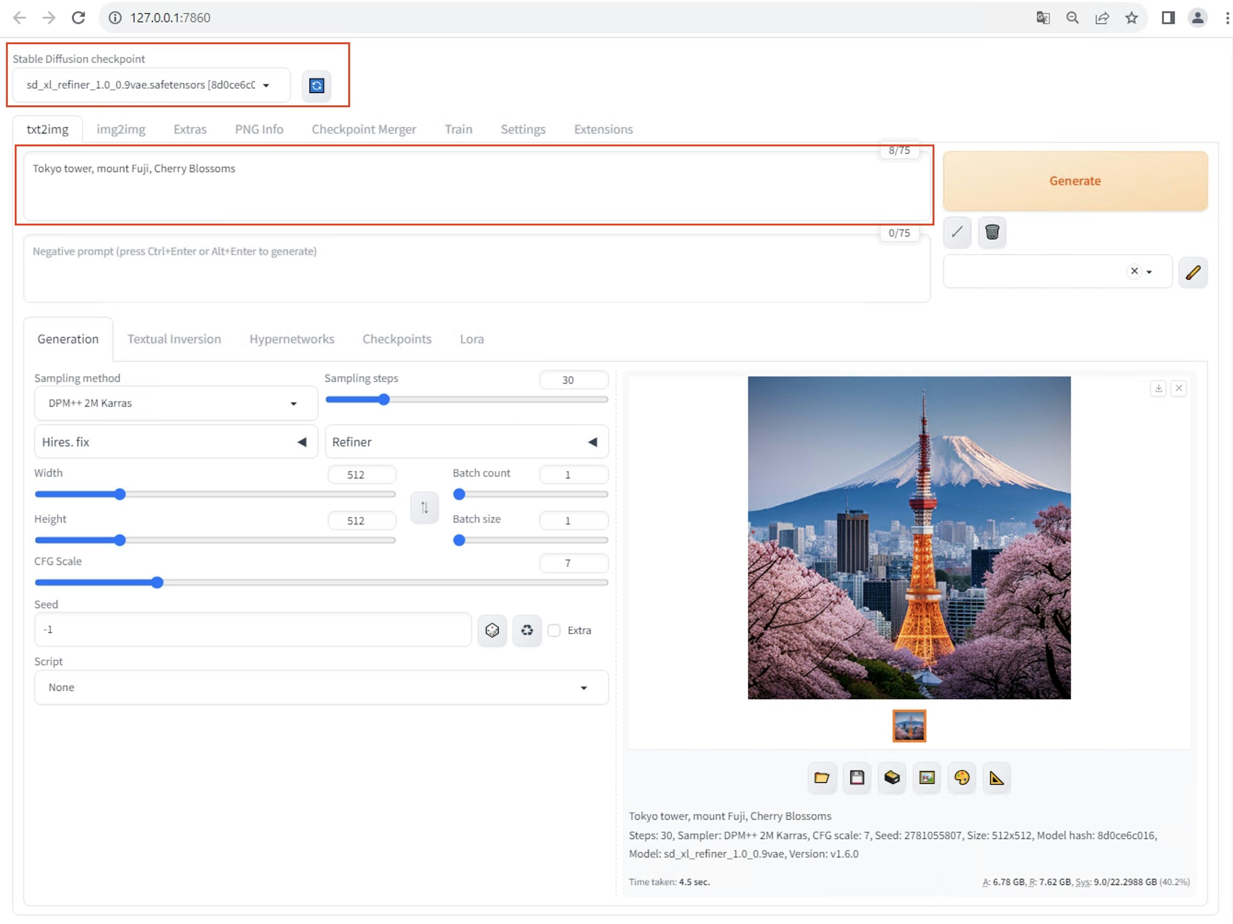The width and height of the screenshot is (1233, 924).
Task: Click the refresh checkpoint list icon
Action: 316,85
